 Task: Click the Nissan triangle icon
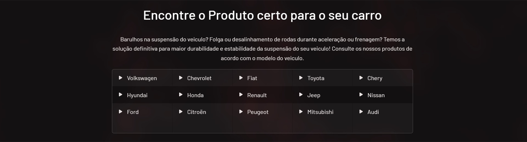click(x=361, y=95)
